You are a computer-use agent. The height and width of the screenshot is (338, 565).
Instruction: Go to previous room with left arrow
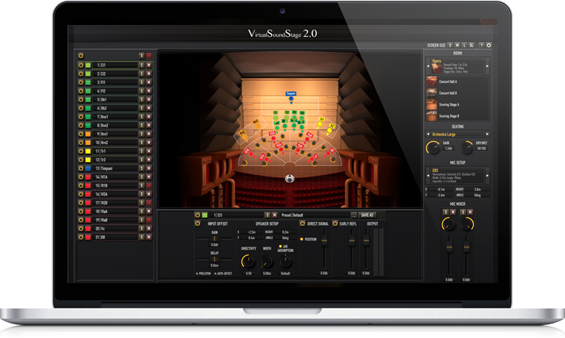pos(428,66)
